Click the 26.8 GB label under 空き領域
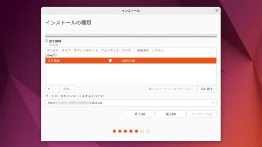262x147 pixels. point(53,45)
